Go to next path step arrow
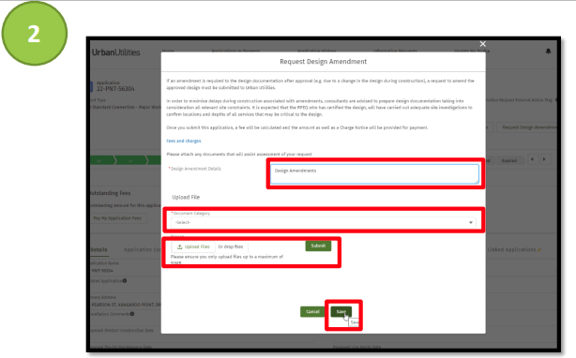 (x=544, y=159)
